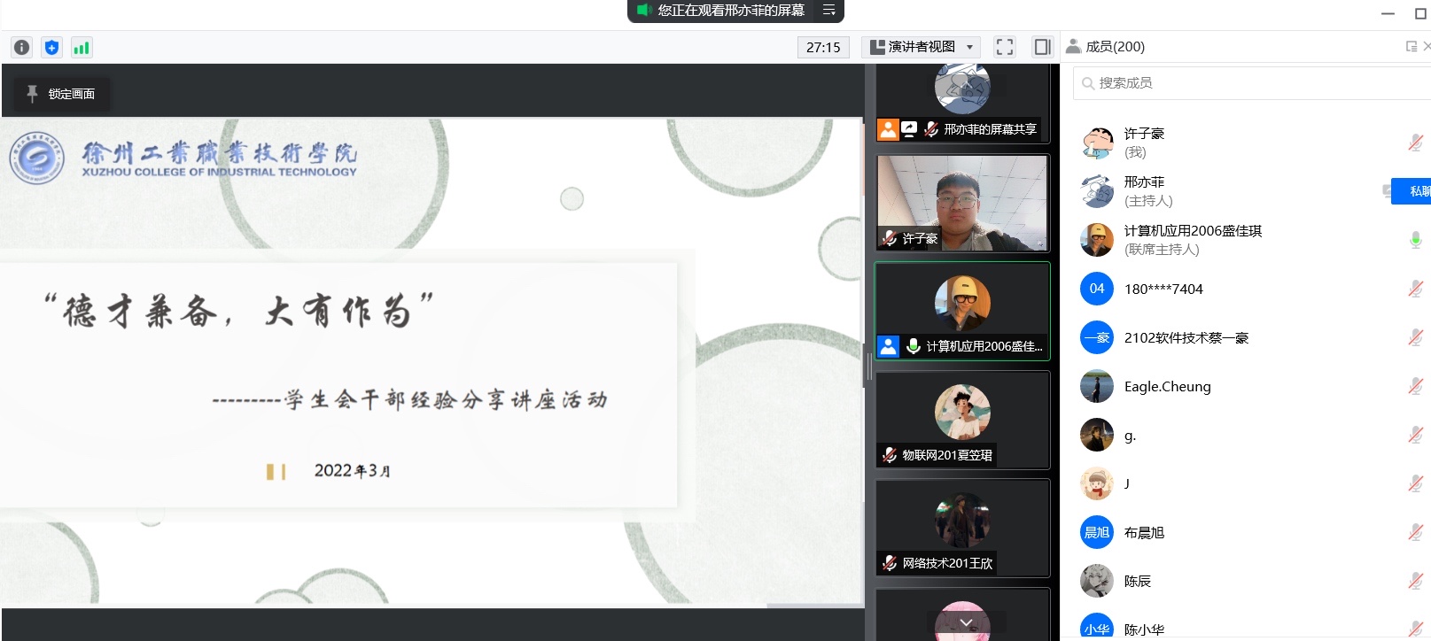Click 许子豪's muted microphone icon

coord(1415,143)
